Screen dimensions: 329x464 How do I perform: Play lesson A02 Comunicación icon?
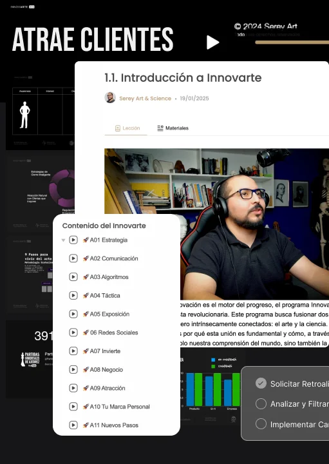[x=73, y=258]
